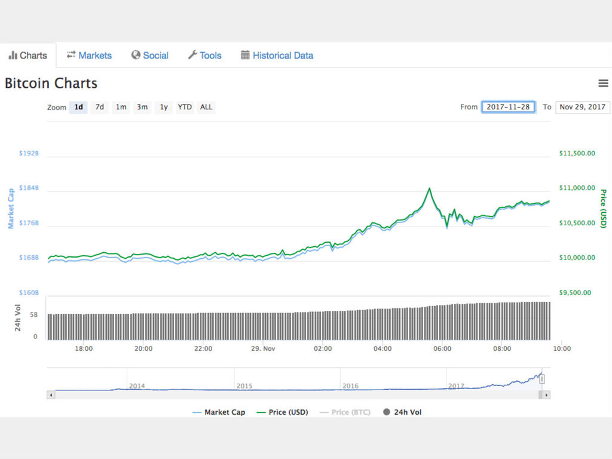Select the YTD zoom range

tap(185, 107)
